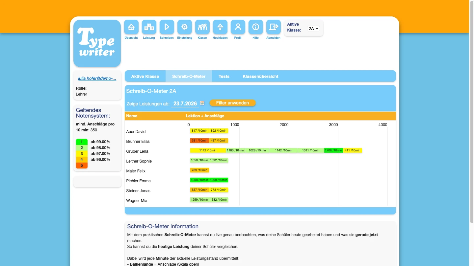Click Pichler Emma's 1208 /10min bar
Viewport: 474px width, 266px height.
click(x=199, y=180)
